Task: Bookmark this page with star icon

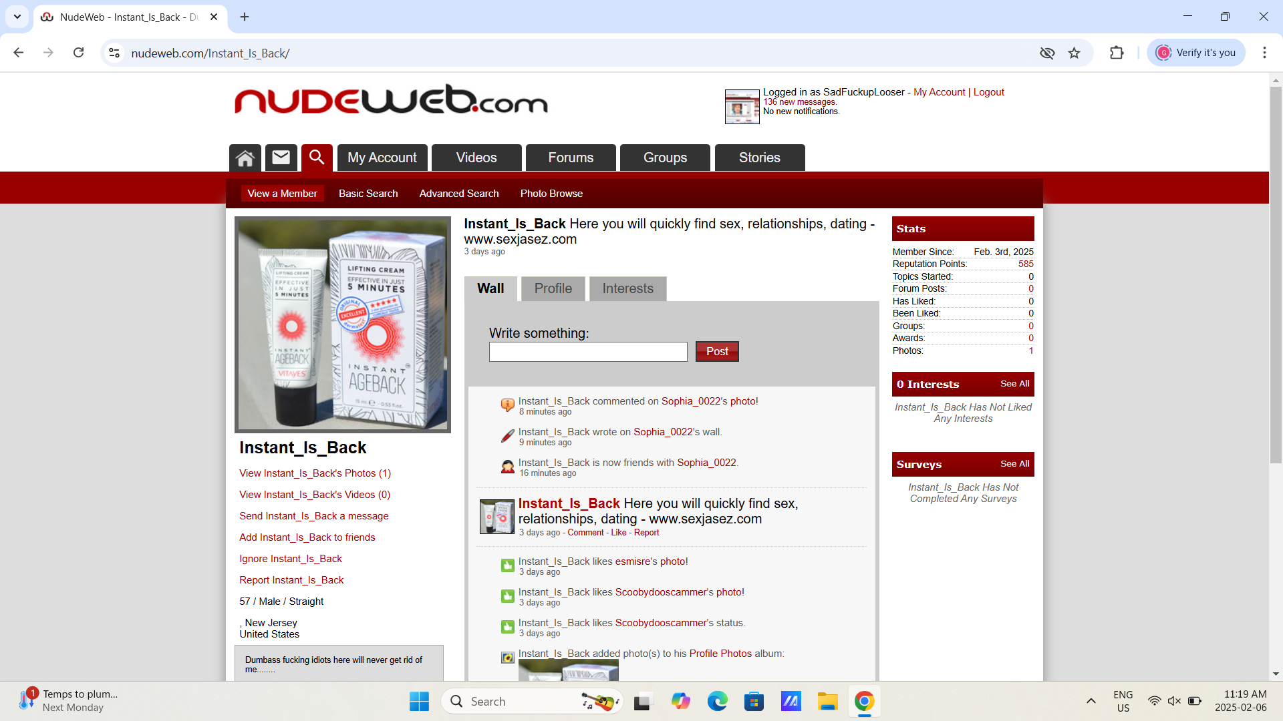Action: (x=1074, y=53)
